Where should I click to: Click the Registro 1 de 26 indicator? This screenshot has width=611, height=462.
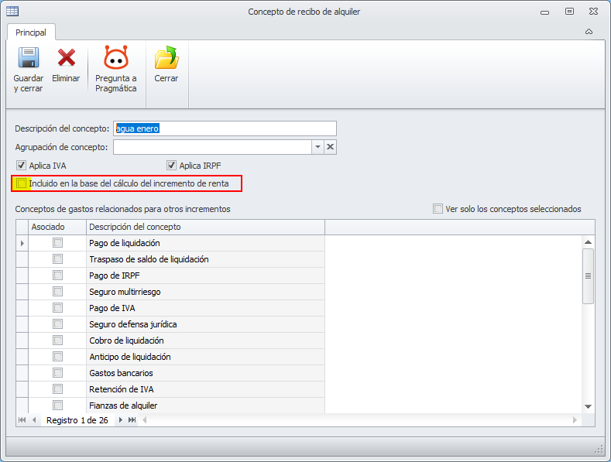pos(77,420)
